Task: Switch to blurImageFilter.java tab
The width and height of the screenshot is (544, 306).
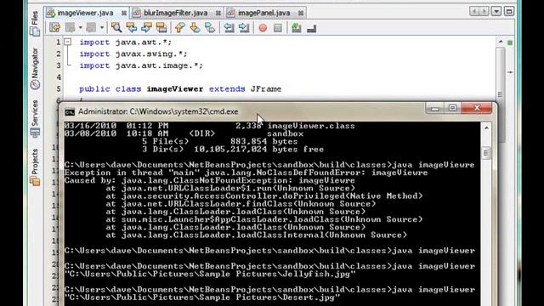Action: (x=176, y=13)
